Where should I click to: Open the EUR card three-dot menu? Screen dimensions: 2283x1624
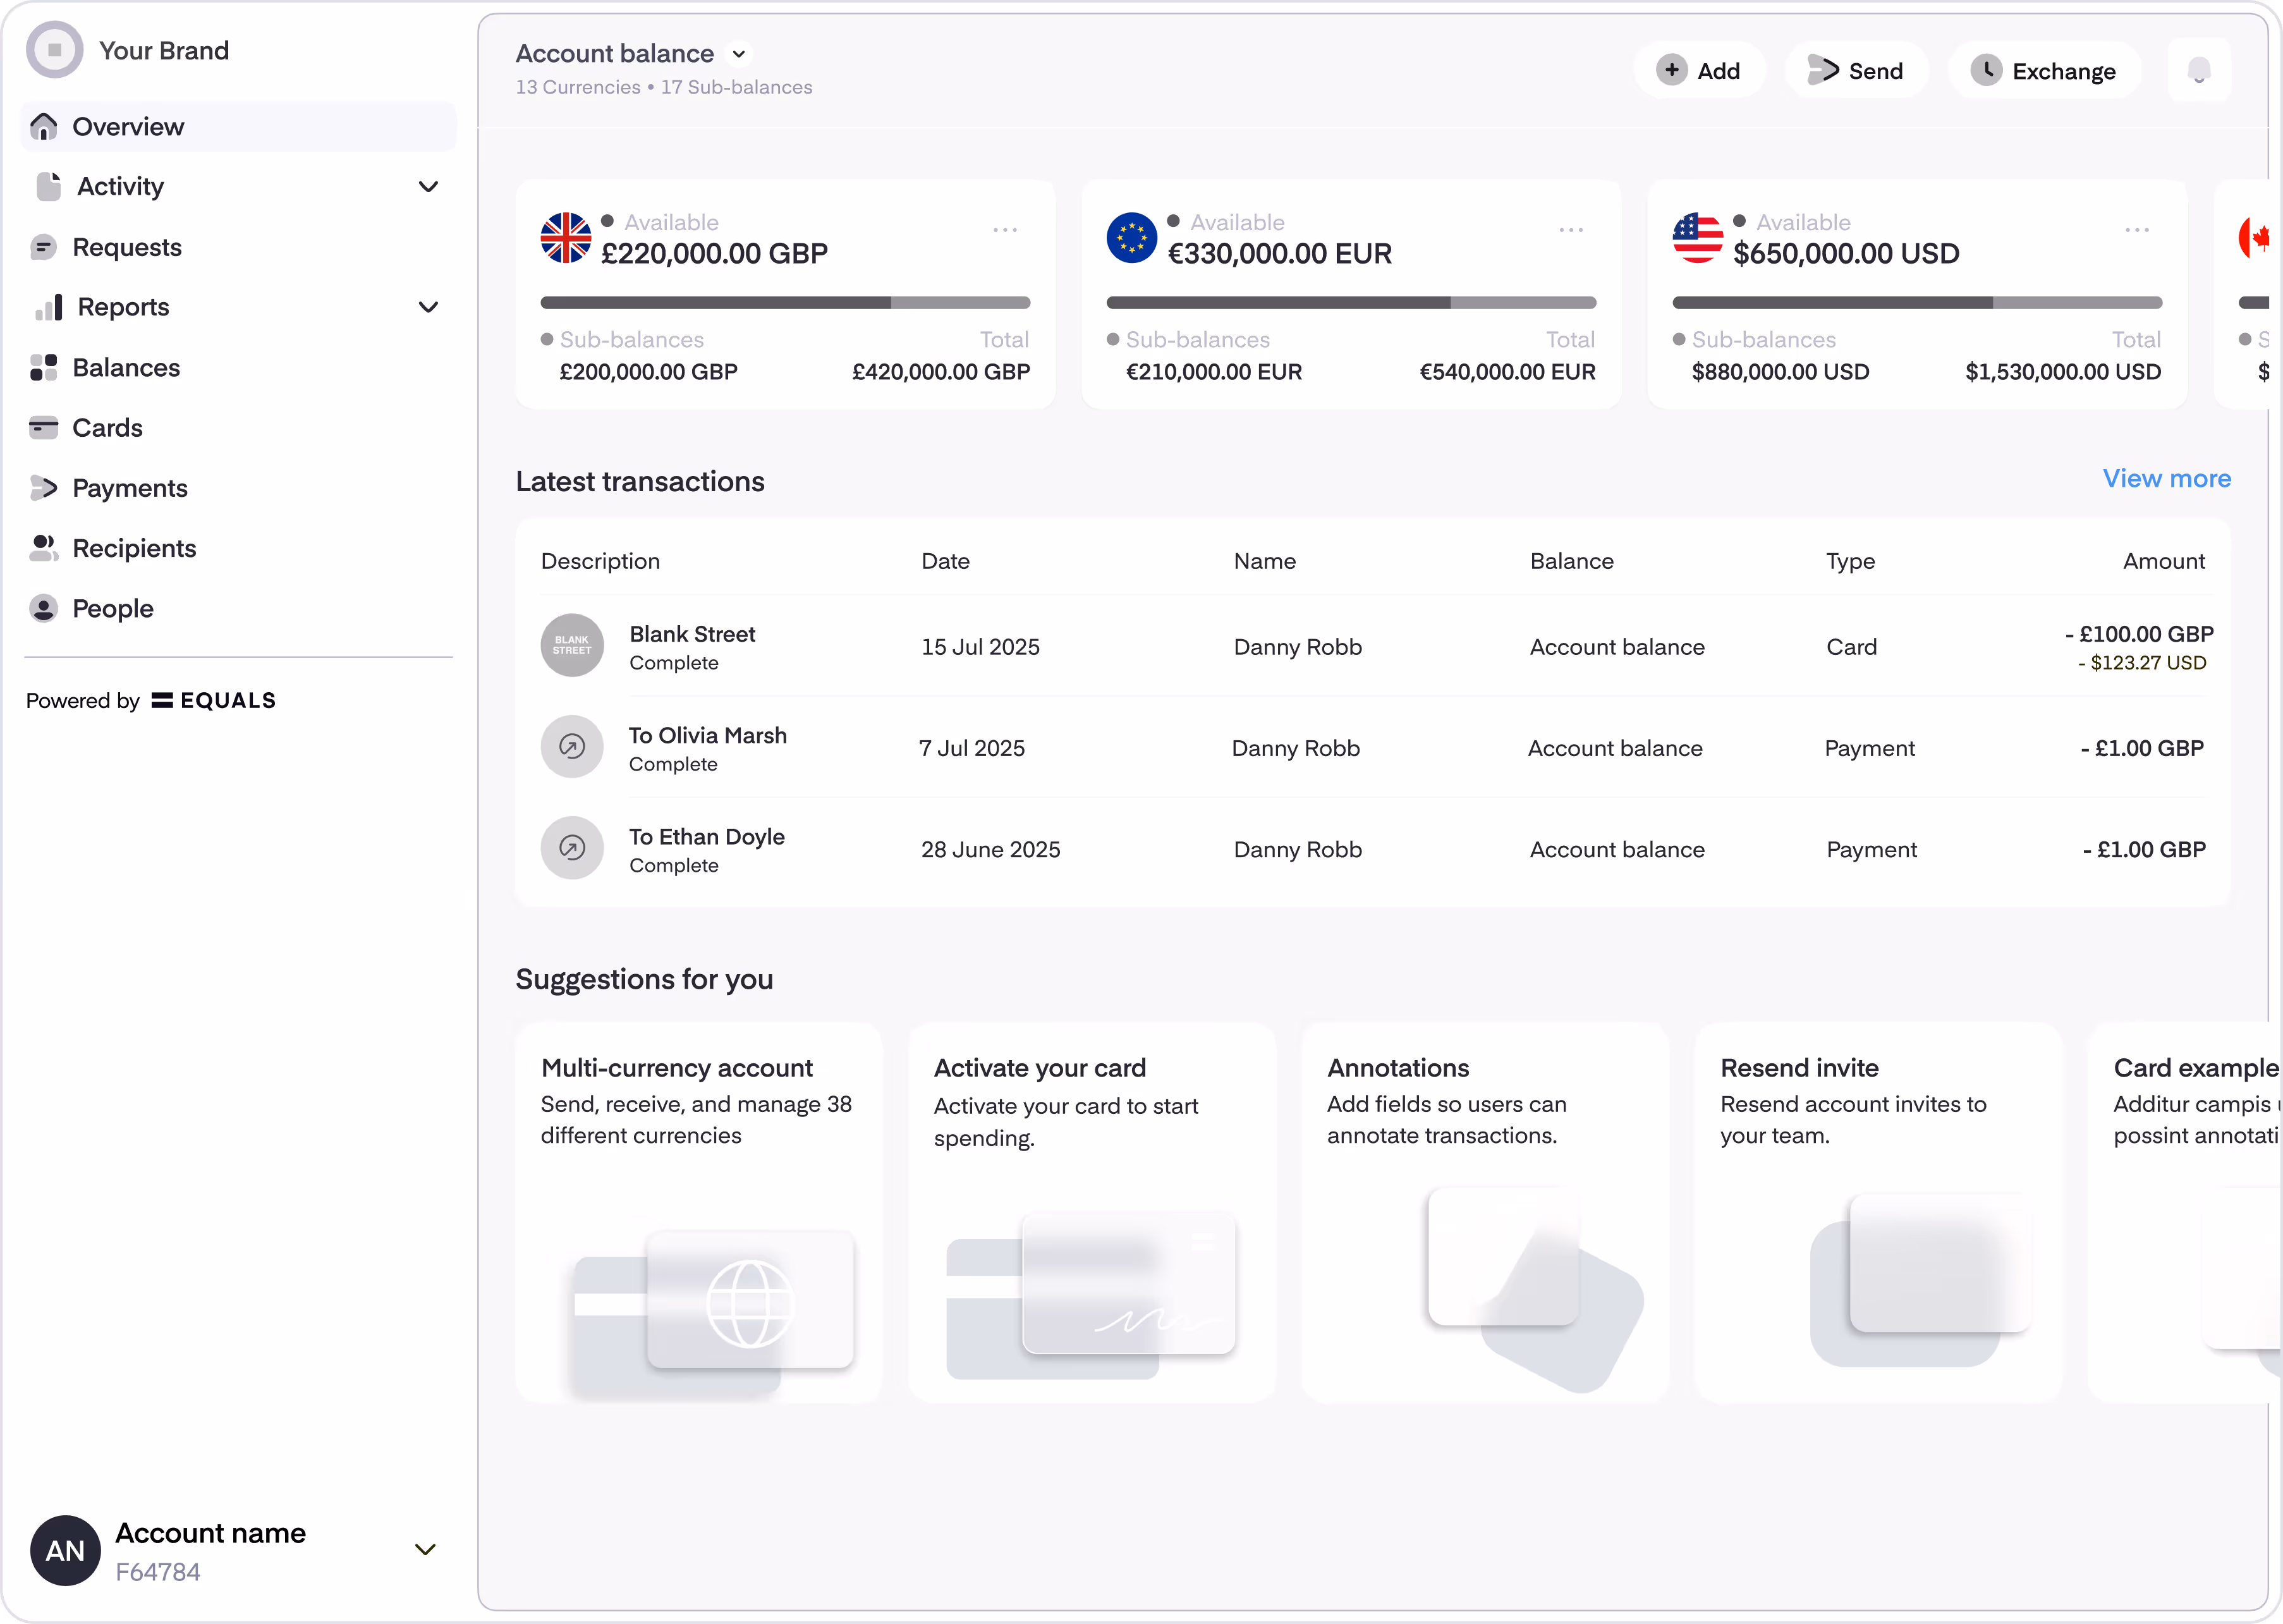pyautogui.click(x=1570, y=230)
